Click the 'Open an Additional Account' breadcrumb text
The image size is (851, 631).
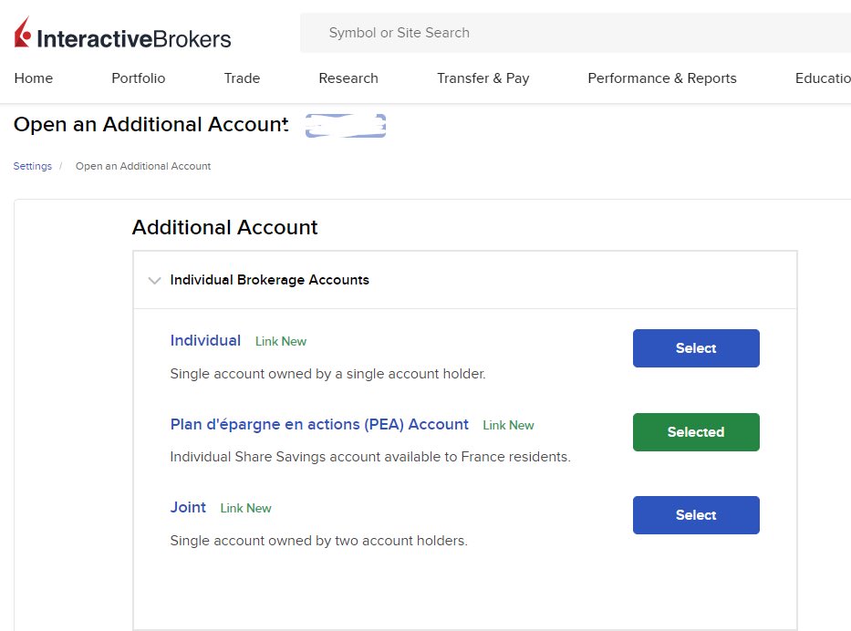coord(143,166)
